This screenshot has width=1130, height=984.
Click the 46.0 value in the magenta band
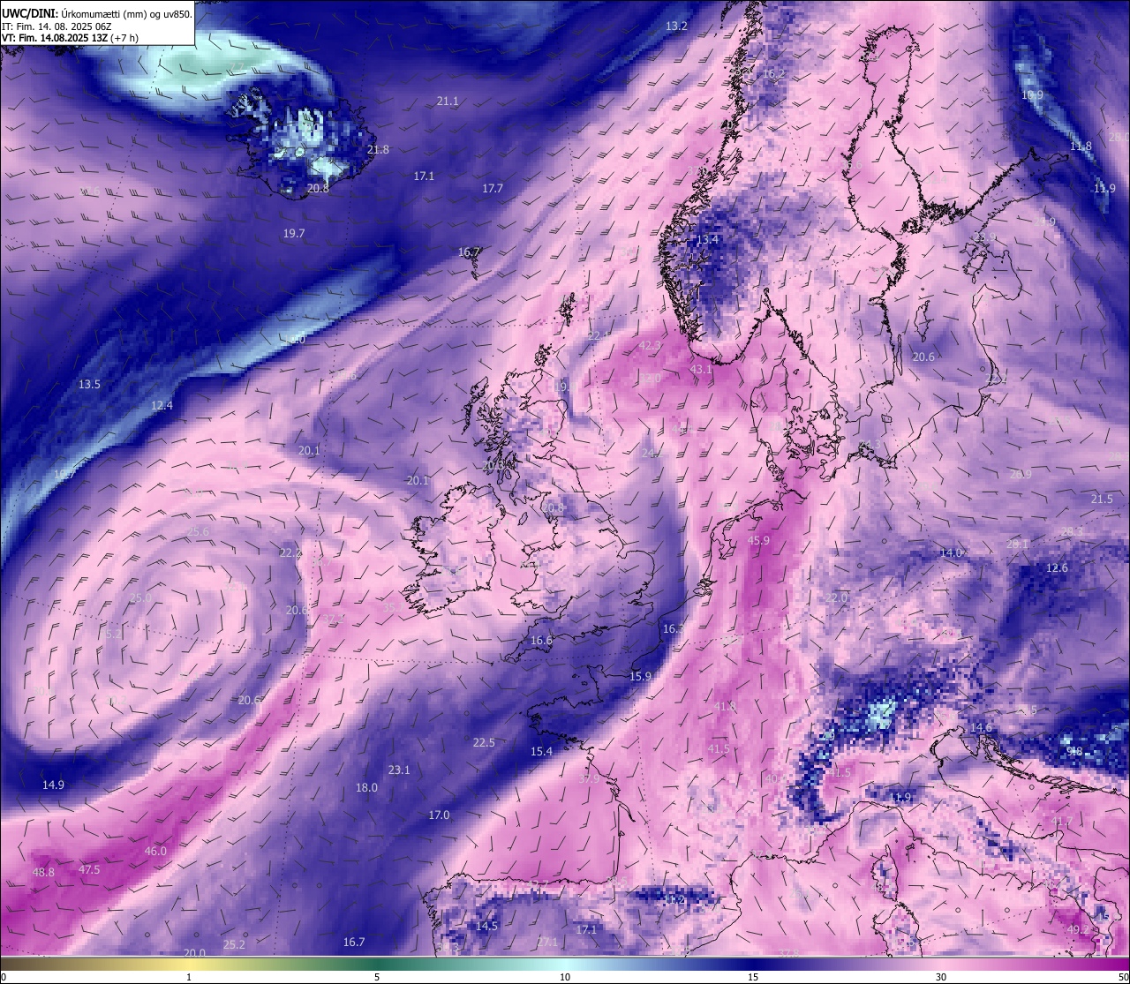click(x=155, y=852)
